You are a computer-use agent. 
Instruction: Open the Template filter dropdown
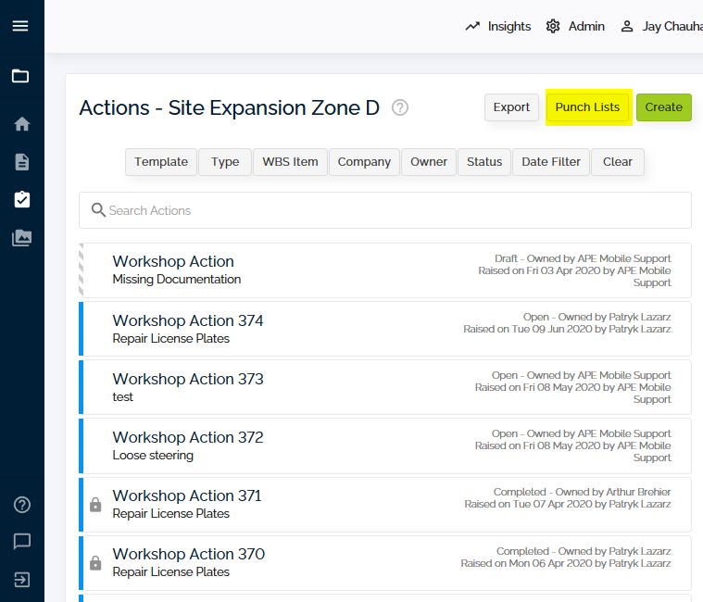pyautogui.click(x=161, y=161)
